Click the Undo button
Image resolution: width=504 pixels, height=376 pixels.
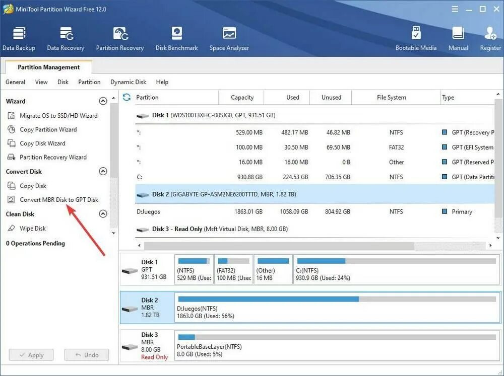tap(87, 355)
